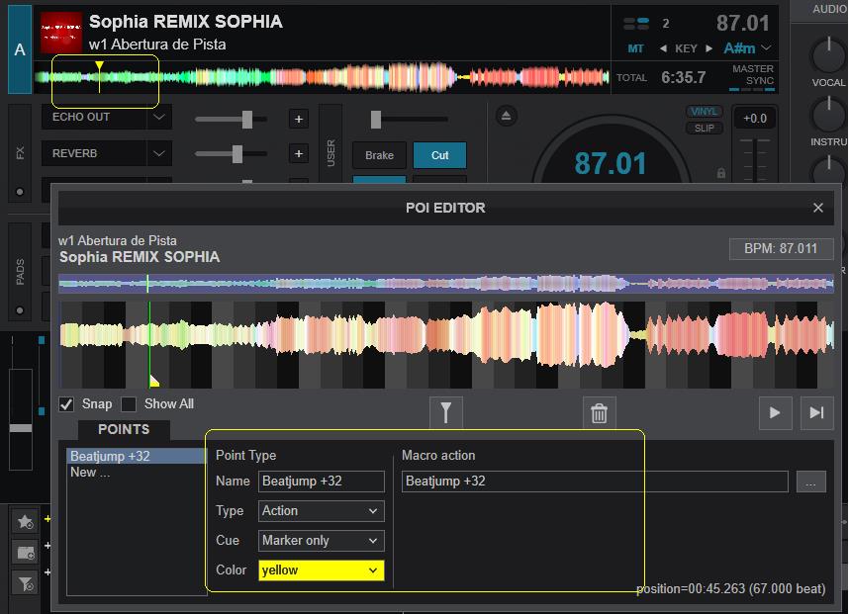Viewport: 849px width, 614px height.
Task: Shift key up with right KEY arrow
Action: [x=708, y=48]
